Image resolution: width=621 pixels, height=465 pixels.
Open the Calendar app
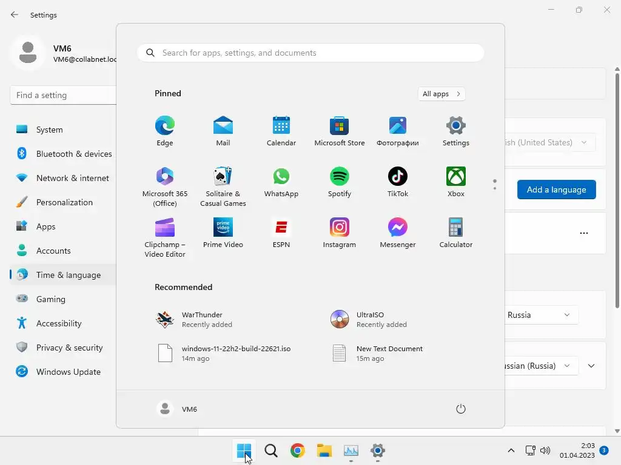[281, 131]
